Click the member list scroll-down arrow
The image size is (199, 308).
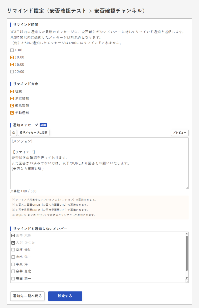[x=186, y=278]
